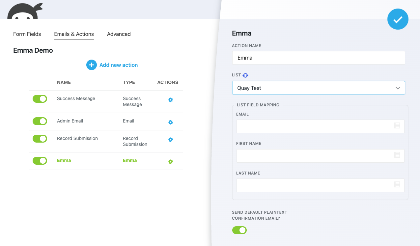
Task: Switch to the Form Fields tab
Action: pos(27,34)
